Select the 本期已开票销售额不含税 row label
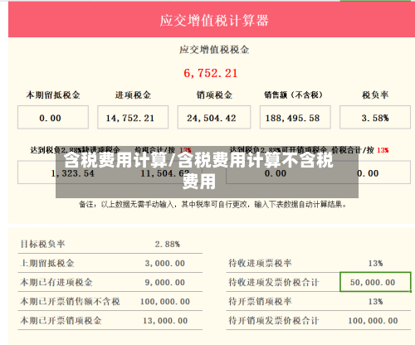Viewport: 415px width, 345px height. click(x=70, y=301)
